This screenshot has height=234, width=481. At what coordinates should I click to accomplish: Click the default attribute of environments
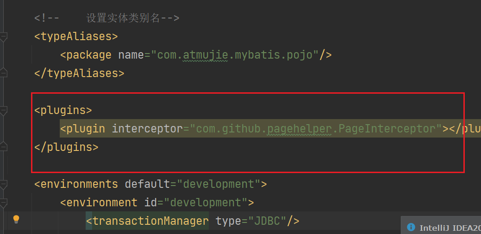coord(147,184)
